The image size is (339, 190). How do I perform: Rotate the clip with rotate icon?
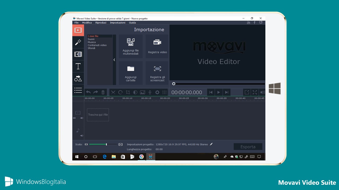pos(121,92)
